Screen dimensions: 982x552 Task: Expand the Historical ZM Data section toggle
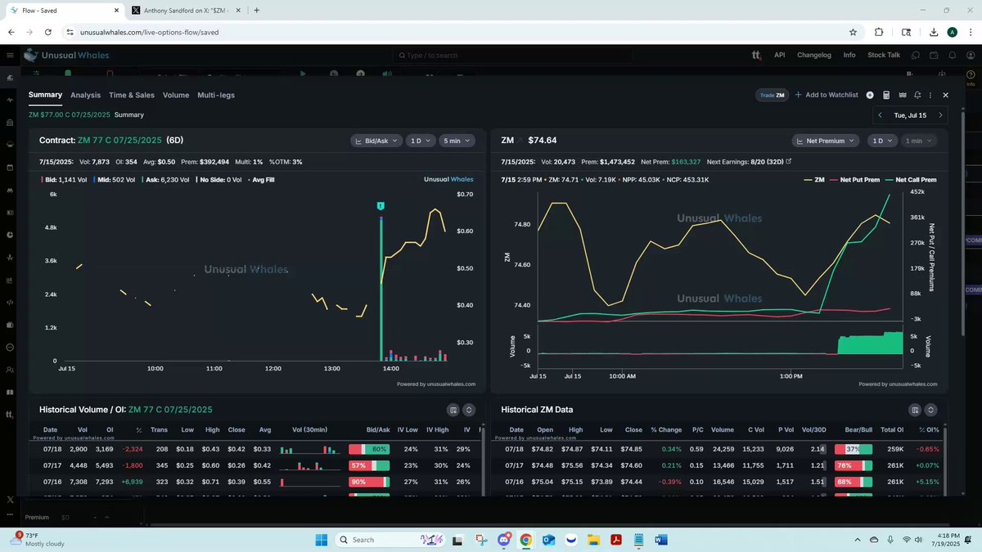pyautogui.click(x=930, y=410)
